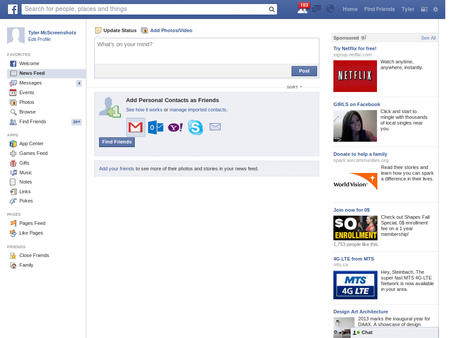451x338 pixels.
Task: Click the search magnifier icon
Action: click(271, 9)
